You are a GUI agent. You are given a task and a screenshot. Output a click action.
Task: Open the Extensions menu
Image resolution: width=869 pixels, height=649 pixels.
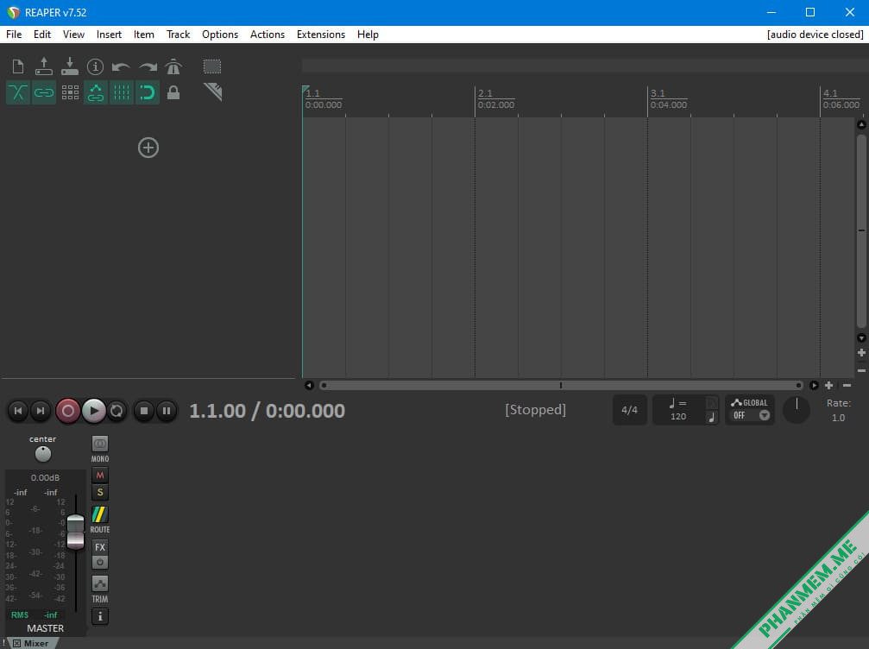[321, 35]
